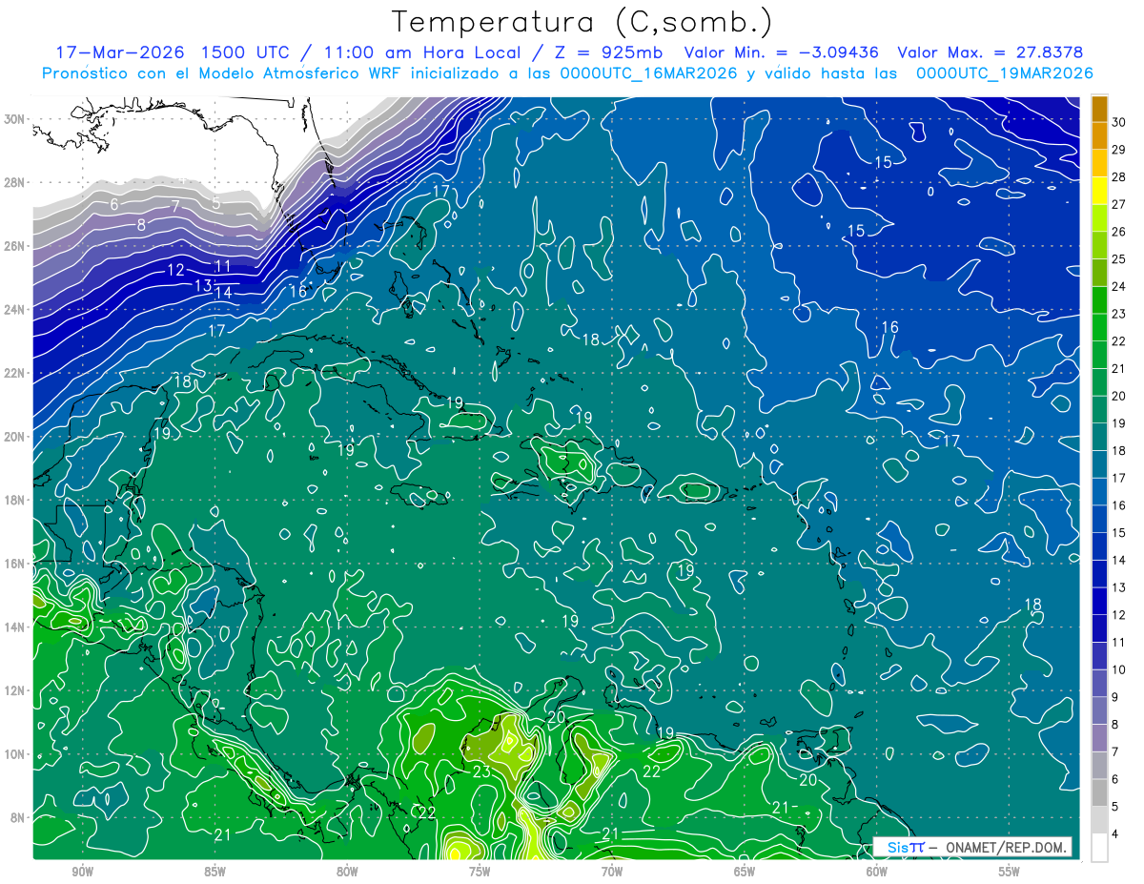Click the '60W' longitude axis label
Image resolution: width=1144 pixels, height=884 pixels.
click(877, 872)
